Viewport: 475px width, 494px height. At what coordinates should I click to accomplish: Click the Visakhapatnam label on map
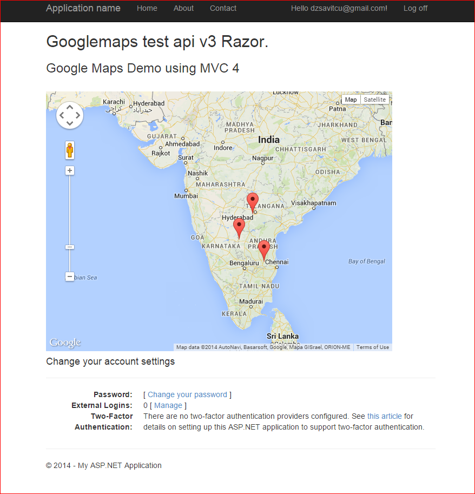(313, 203)
